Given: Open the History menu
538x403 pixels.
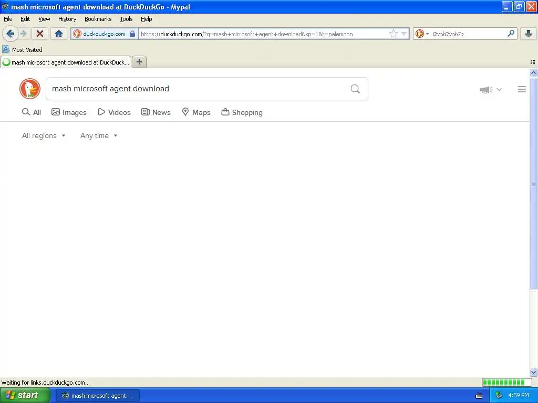Looking at the screenshot, I should click(x=67, y=19).
